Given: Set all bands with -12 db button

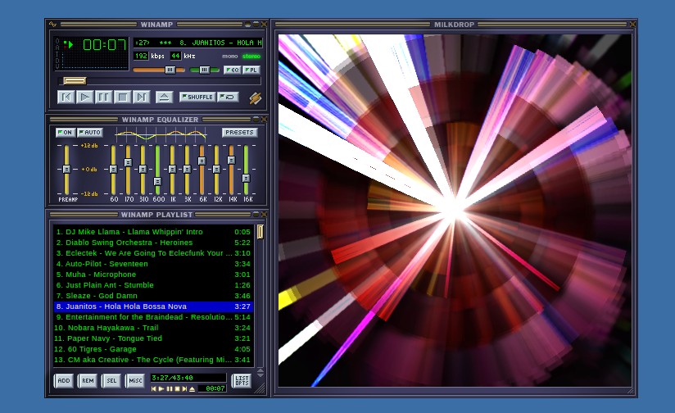Looking at the screenshot, I should 89,193.
